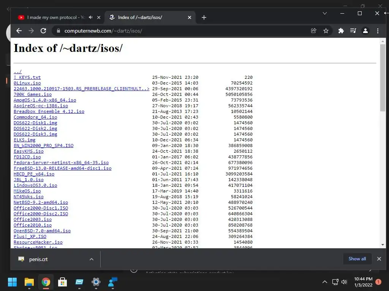The width and height of the screenshot is (389, 291).
Task: Open Office2010.iso link
Action: (33, 225)
